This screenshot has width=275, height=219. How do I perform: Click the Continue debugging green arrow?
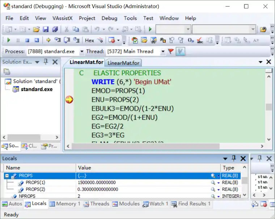click(8, 40)
